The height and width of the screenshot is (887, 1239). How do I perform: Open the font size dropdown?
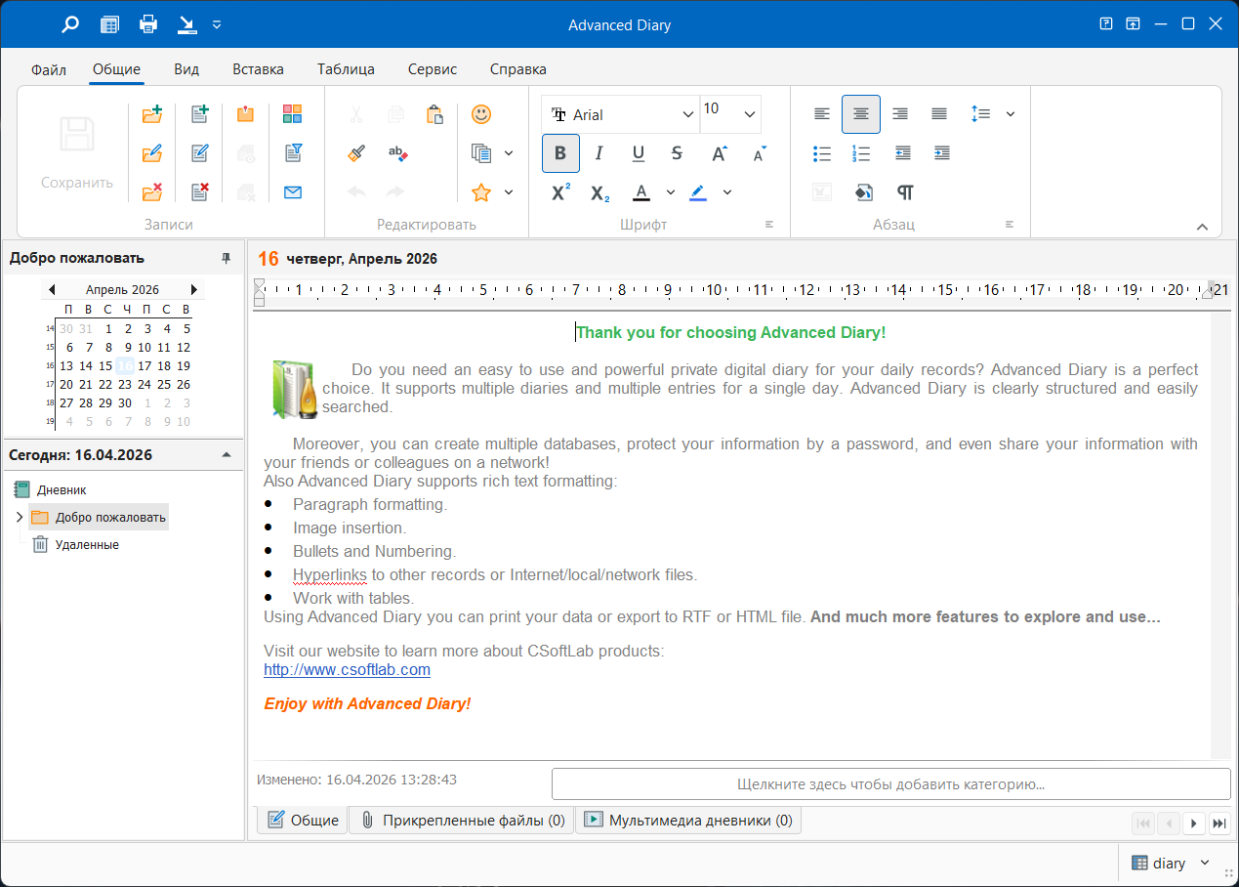pos(750,114)
